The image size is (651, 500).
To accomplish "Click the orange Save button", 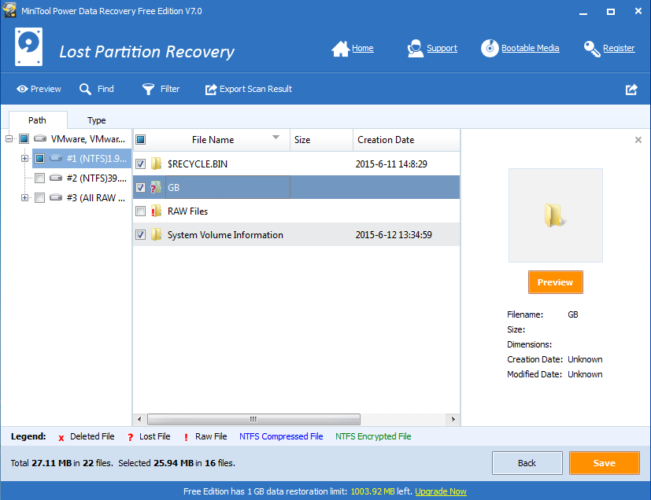I will point(605,463).
